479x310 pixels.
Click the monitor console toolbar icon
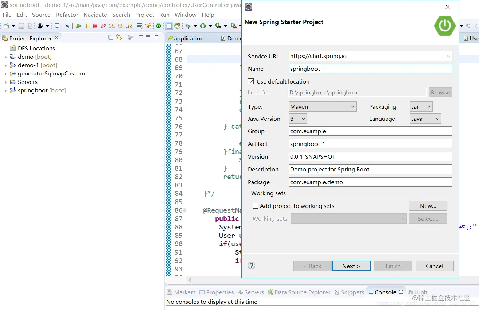57,26
